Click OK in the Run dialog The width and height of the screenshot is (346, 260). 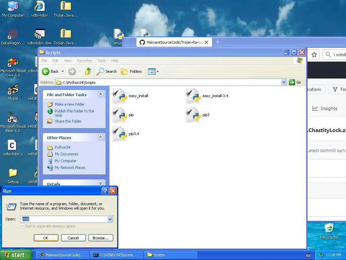click(x=46, y=238)
